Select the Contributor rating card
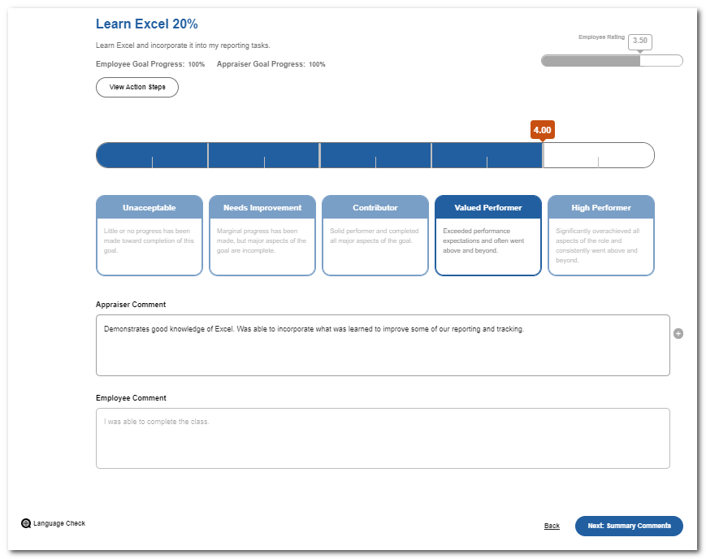 375,235
